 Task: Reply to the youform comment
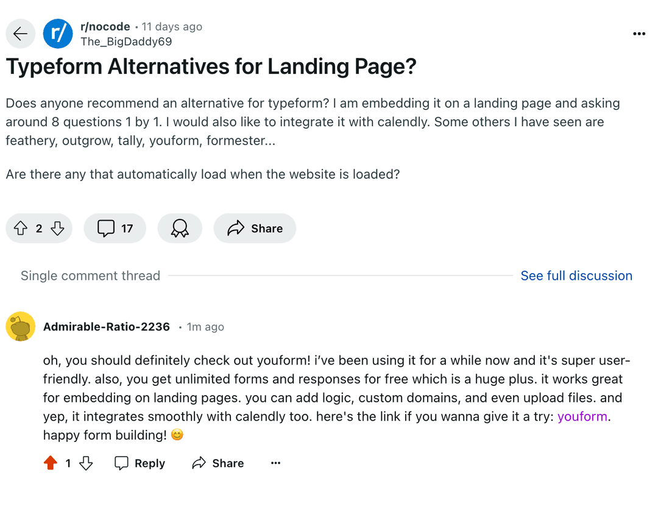click(x=140, y=463)
